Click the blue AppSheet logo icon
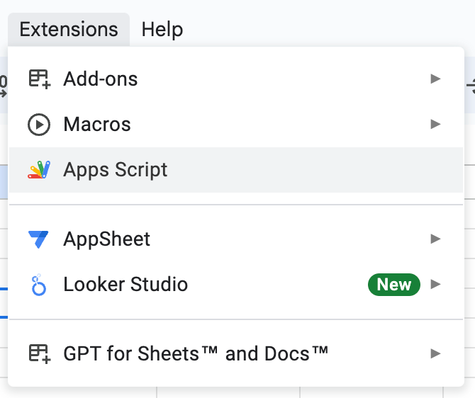 point(38,239)
